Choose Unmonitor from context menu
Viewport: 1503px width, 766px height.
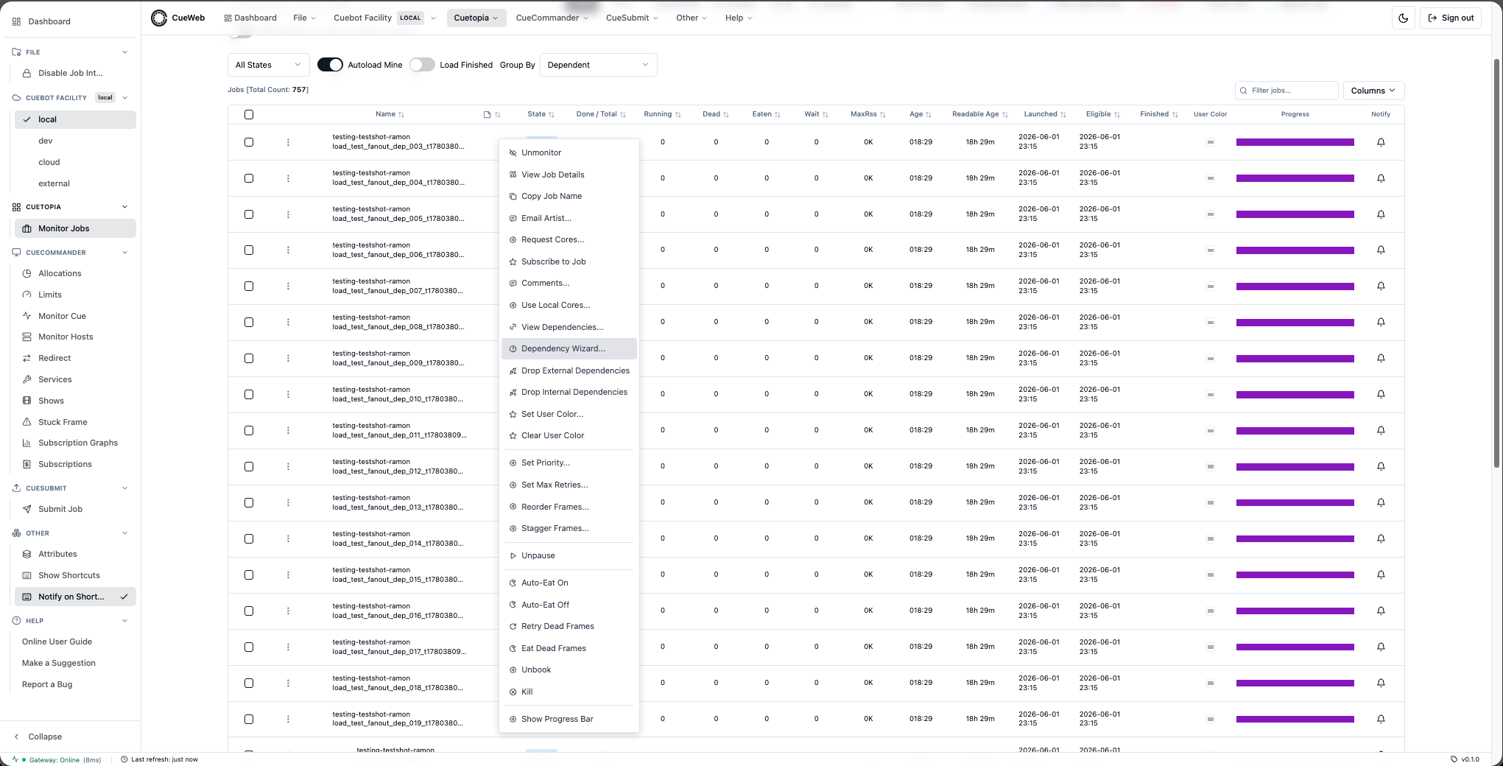click(569, 152)
